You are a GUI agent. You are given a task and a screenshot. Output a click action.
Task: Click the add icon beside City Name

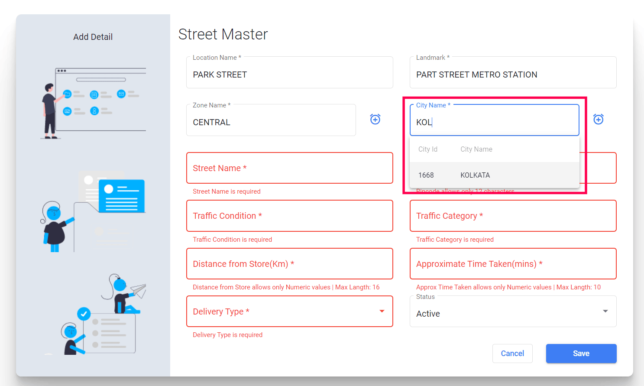pyautogui.click(x=598, y=119)
